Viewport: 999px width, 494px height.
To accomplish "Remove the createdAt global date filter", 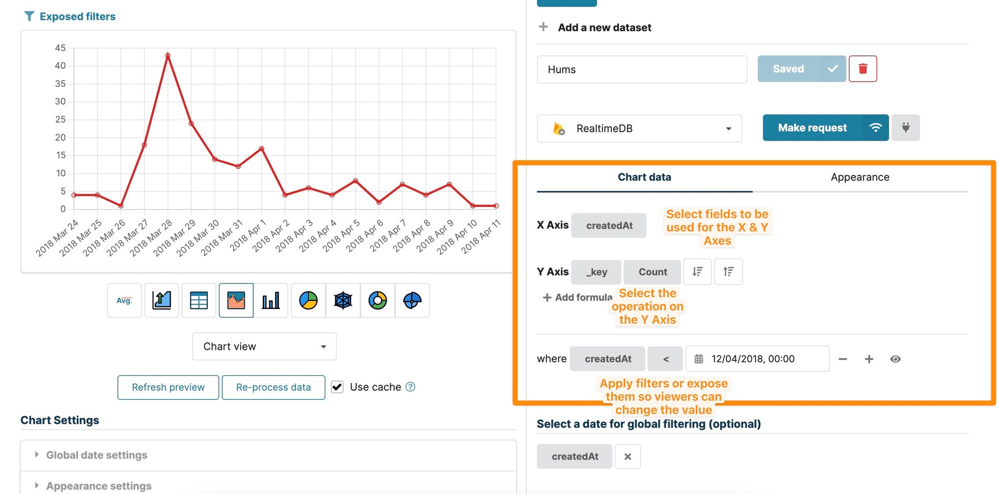I will coord(628,457).
